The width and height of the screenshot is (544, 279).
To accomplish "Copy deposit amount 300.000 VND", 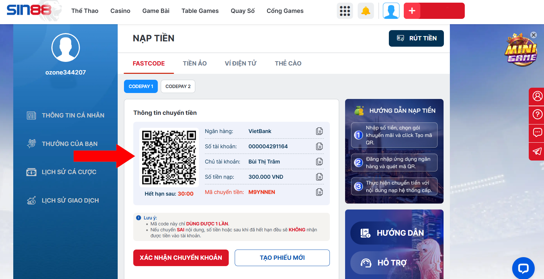I will click(x=319, y=177).
